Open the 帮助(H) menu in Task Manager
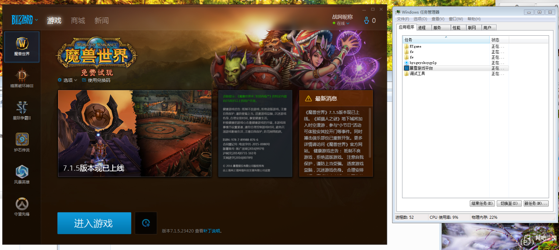Viewport: 559px width, 250px height. 474,19
